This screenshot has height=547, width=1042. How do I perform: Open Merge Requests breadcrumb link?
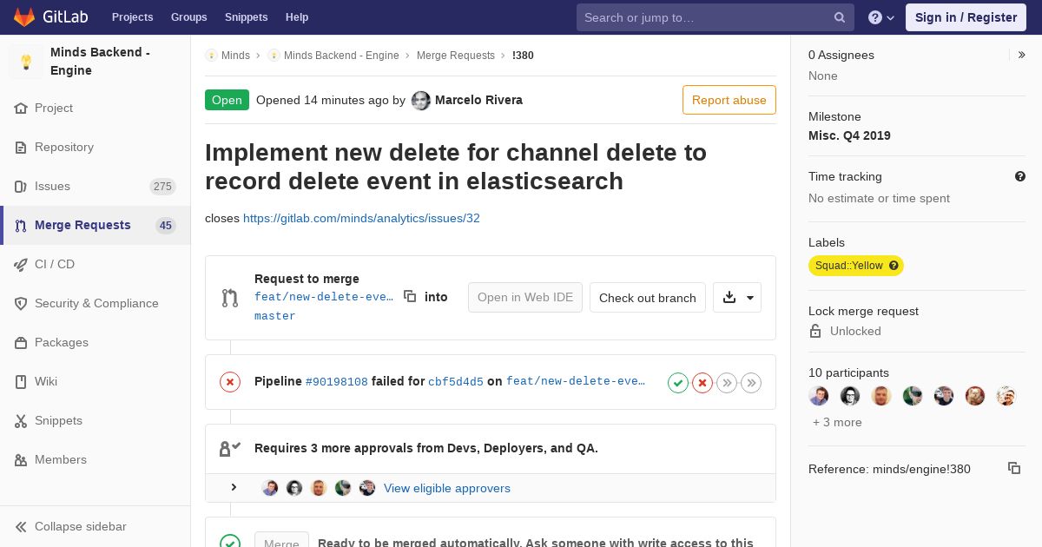[456, 55]
